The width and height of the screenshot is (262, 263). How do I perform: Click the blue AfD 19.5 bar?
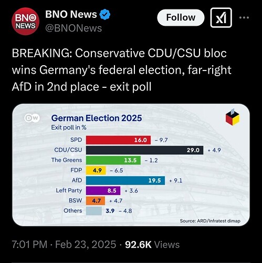click(x=125, y=180)
